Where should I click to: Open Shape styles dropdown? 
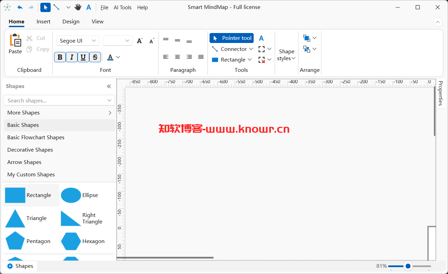tap(287, 55)
